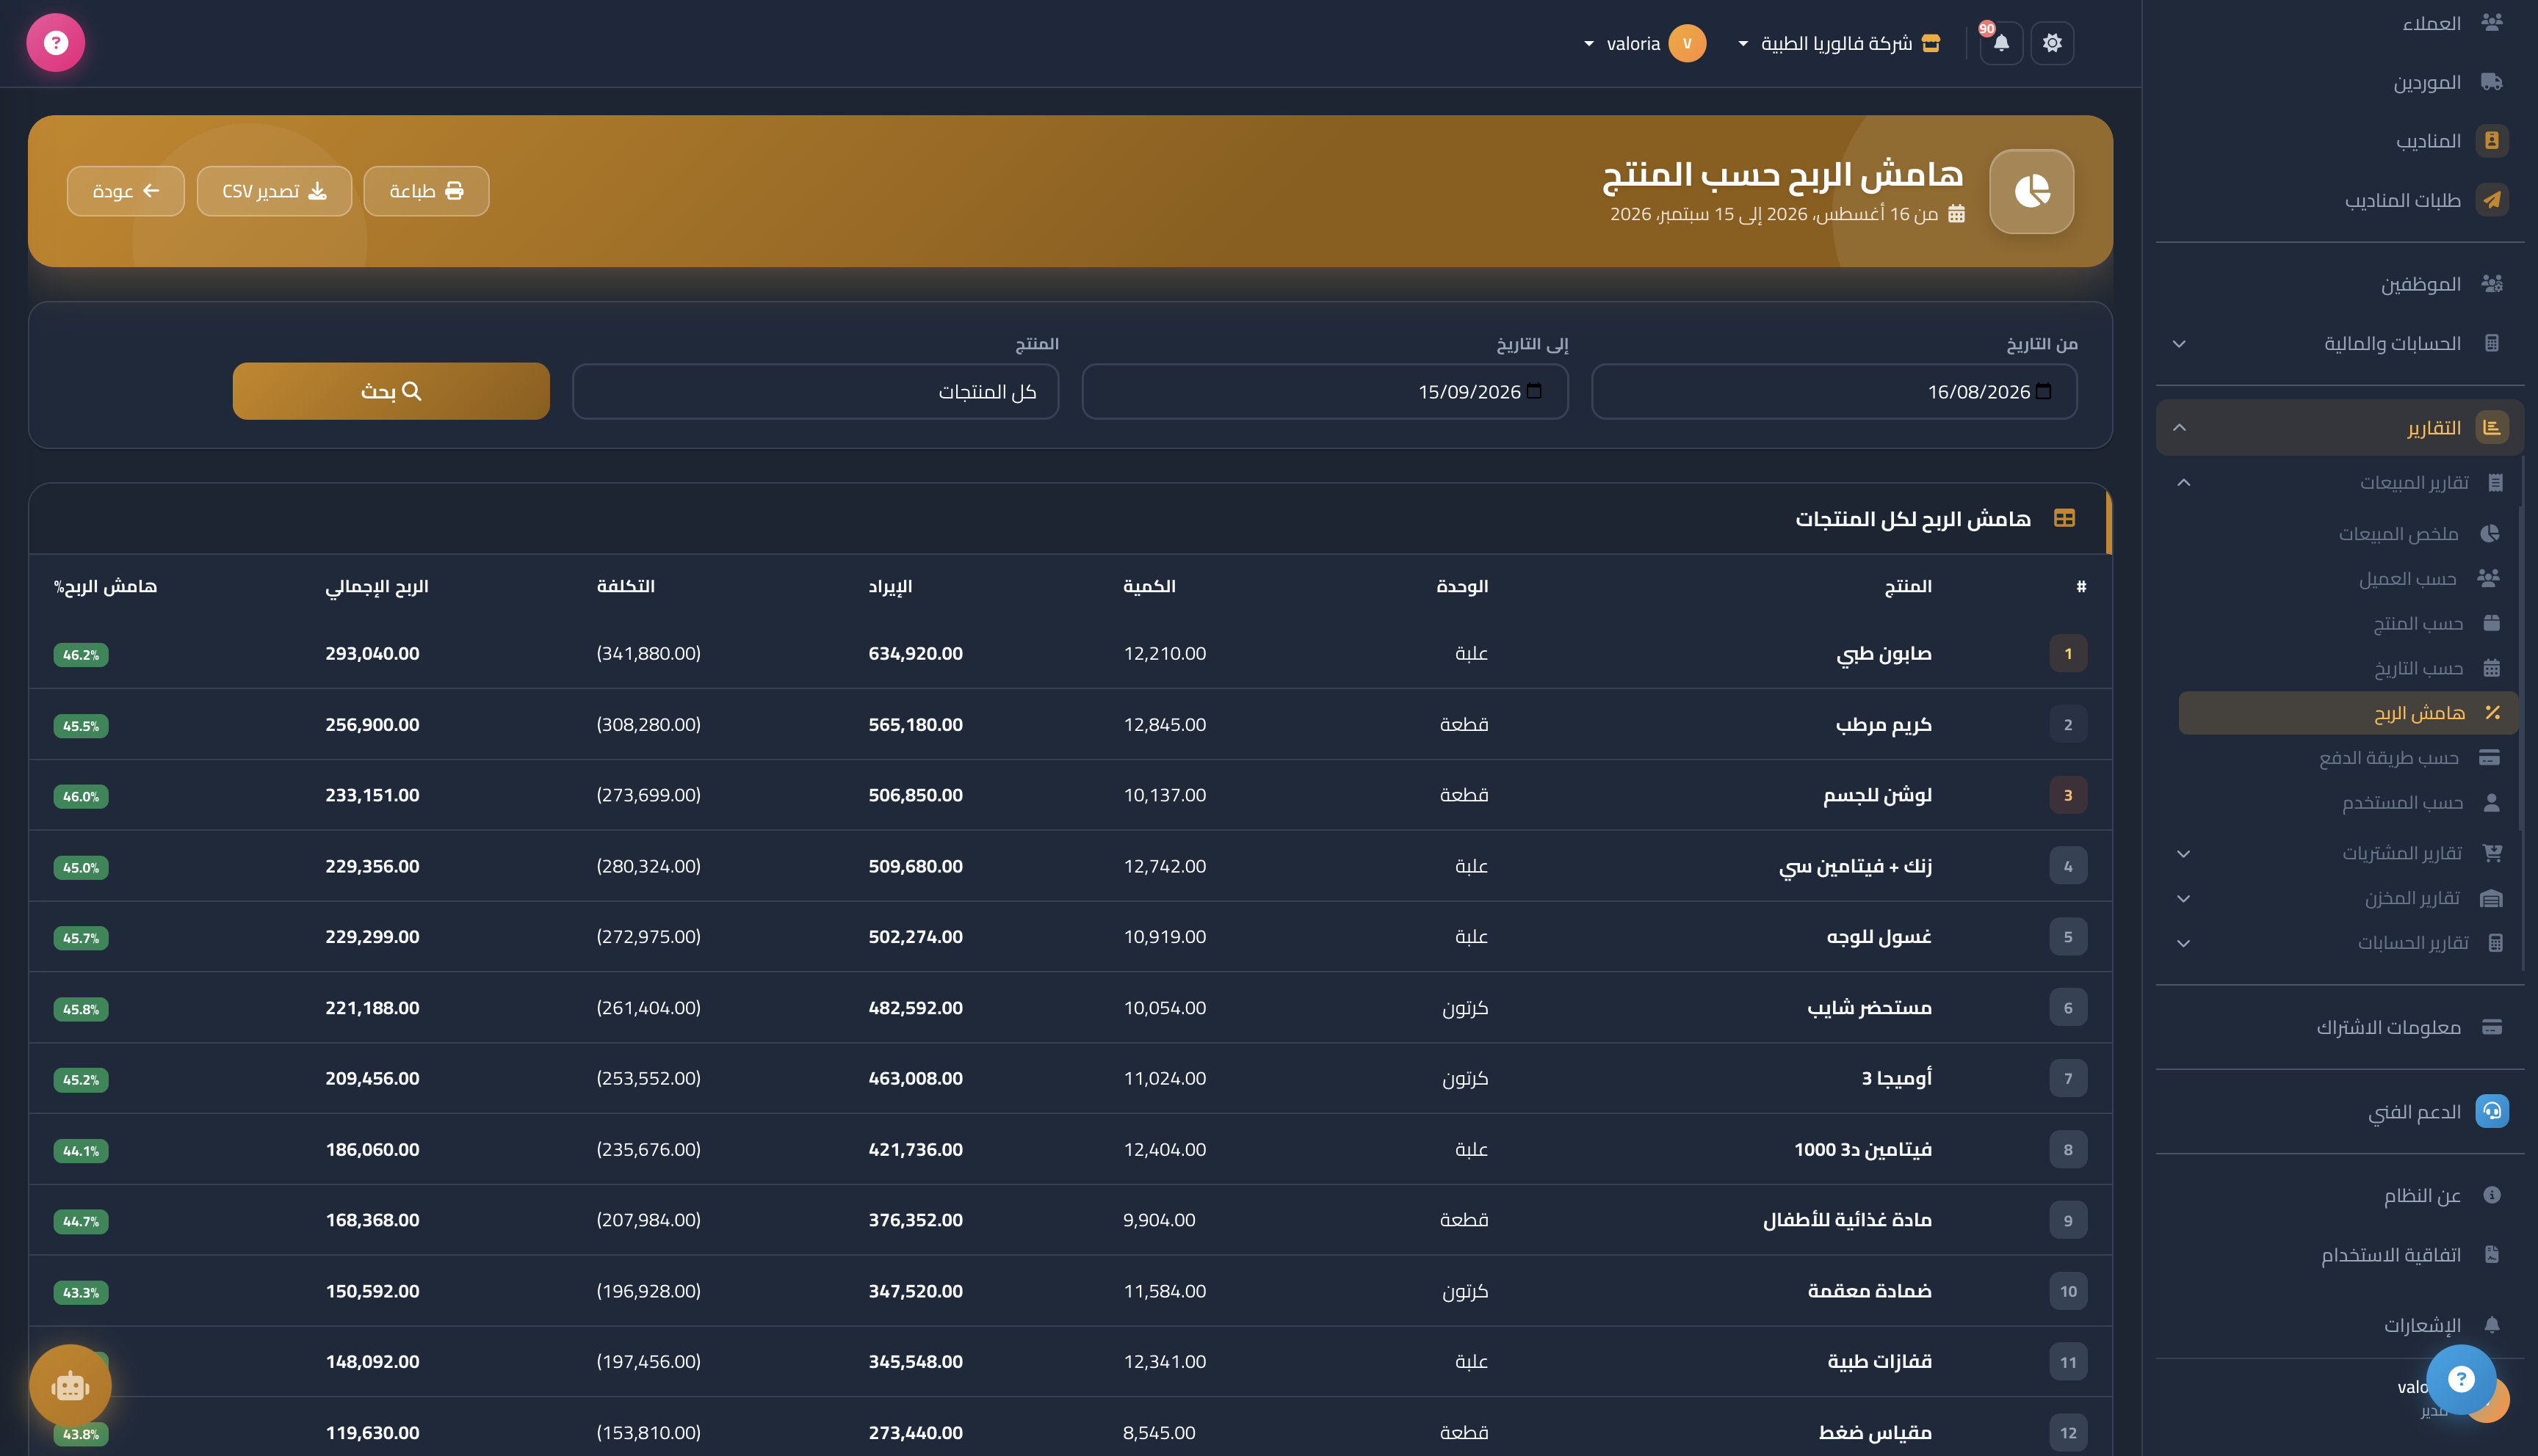Click the تصدير CSV export button
Screen dimensions: 2538x1456
tap(274, 191)
